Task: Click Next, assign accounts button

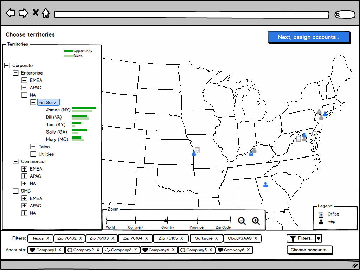Action: tap(309, 37)
